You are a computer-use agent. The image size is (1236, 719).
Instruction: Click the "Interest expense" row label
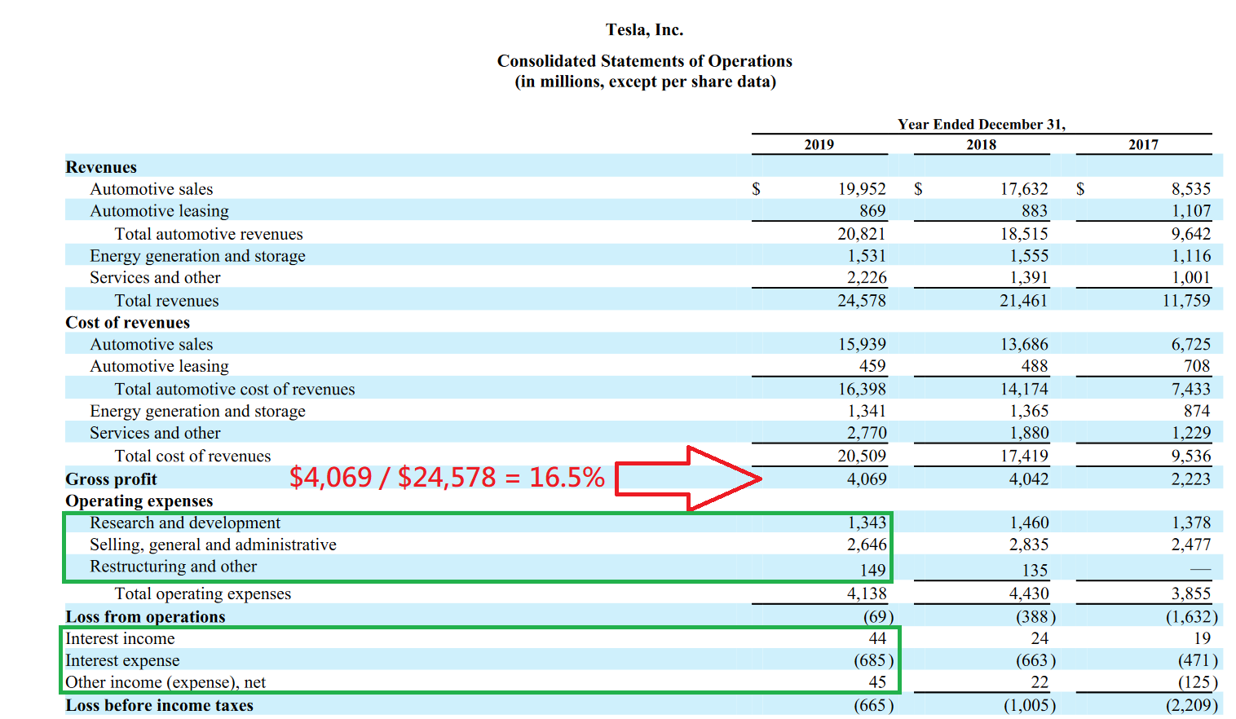[x=122, y=661]
